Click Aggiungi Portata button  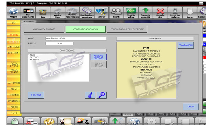click(99, 57)
